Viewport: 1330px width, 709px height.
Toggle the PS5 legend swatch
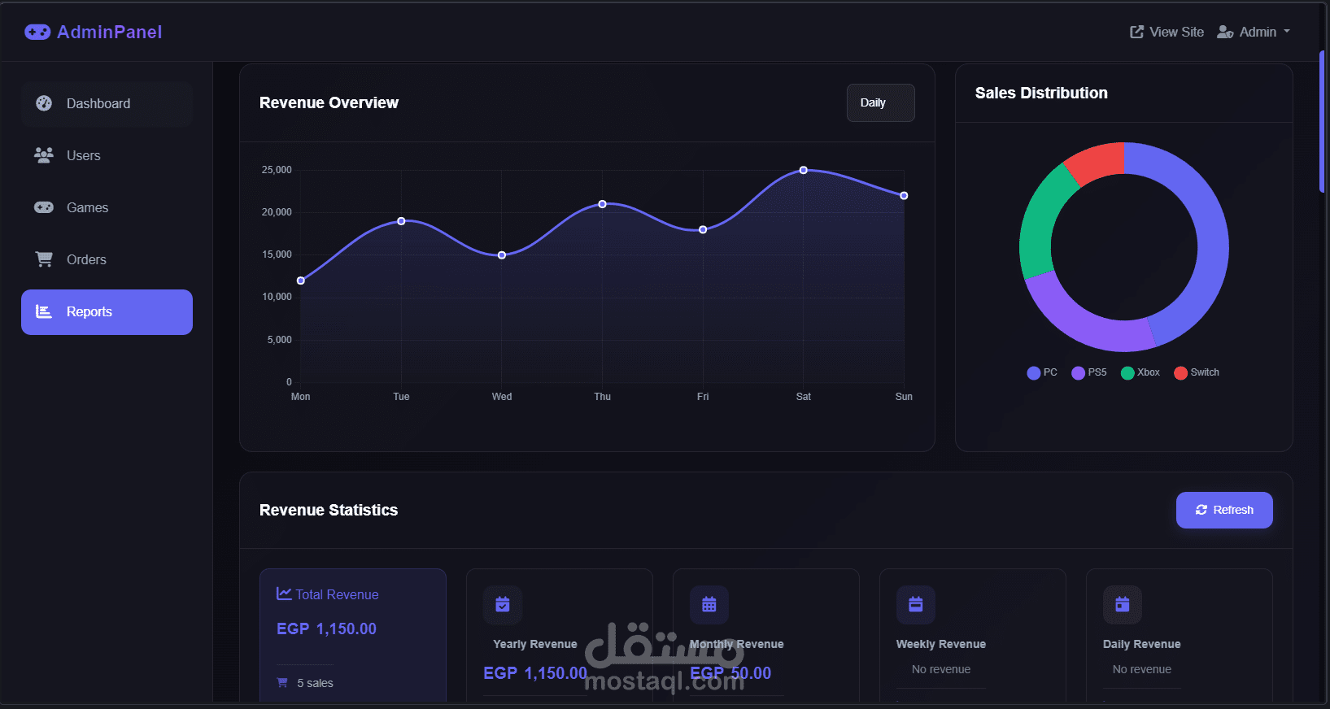coord(1079,372)
